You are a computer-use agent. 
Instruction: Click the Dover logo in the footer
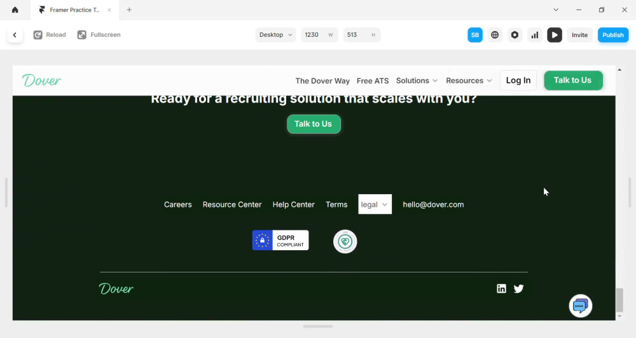click(116, 288)
